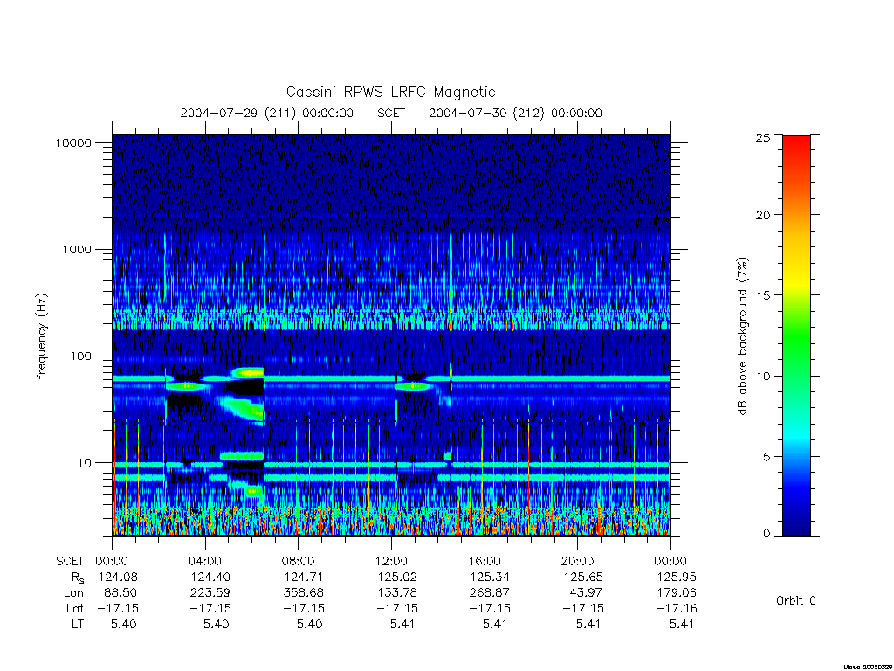The image size is (894, 671).
Task: Click the Rs value 125.02
Action: pyautogui.click(x=397, y=577)
